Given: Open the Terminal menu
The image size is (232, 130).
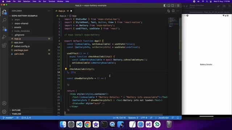Looking at the screenshot, I should [x=51, y=1].
